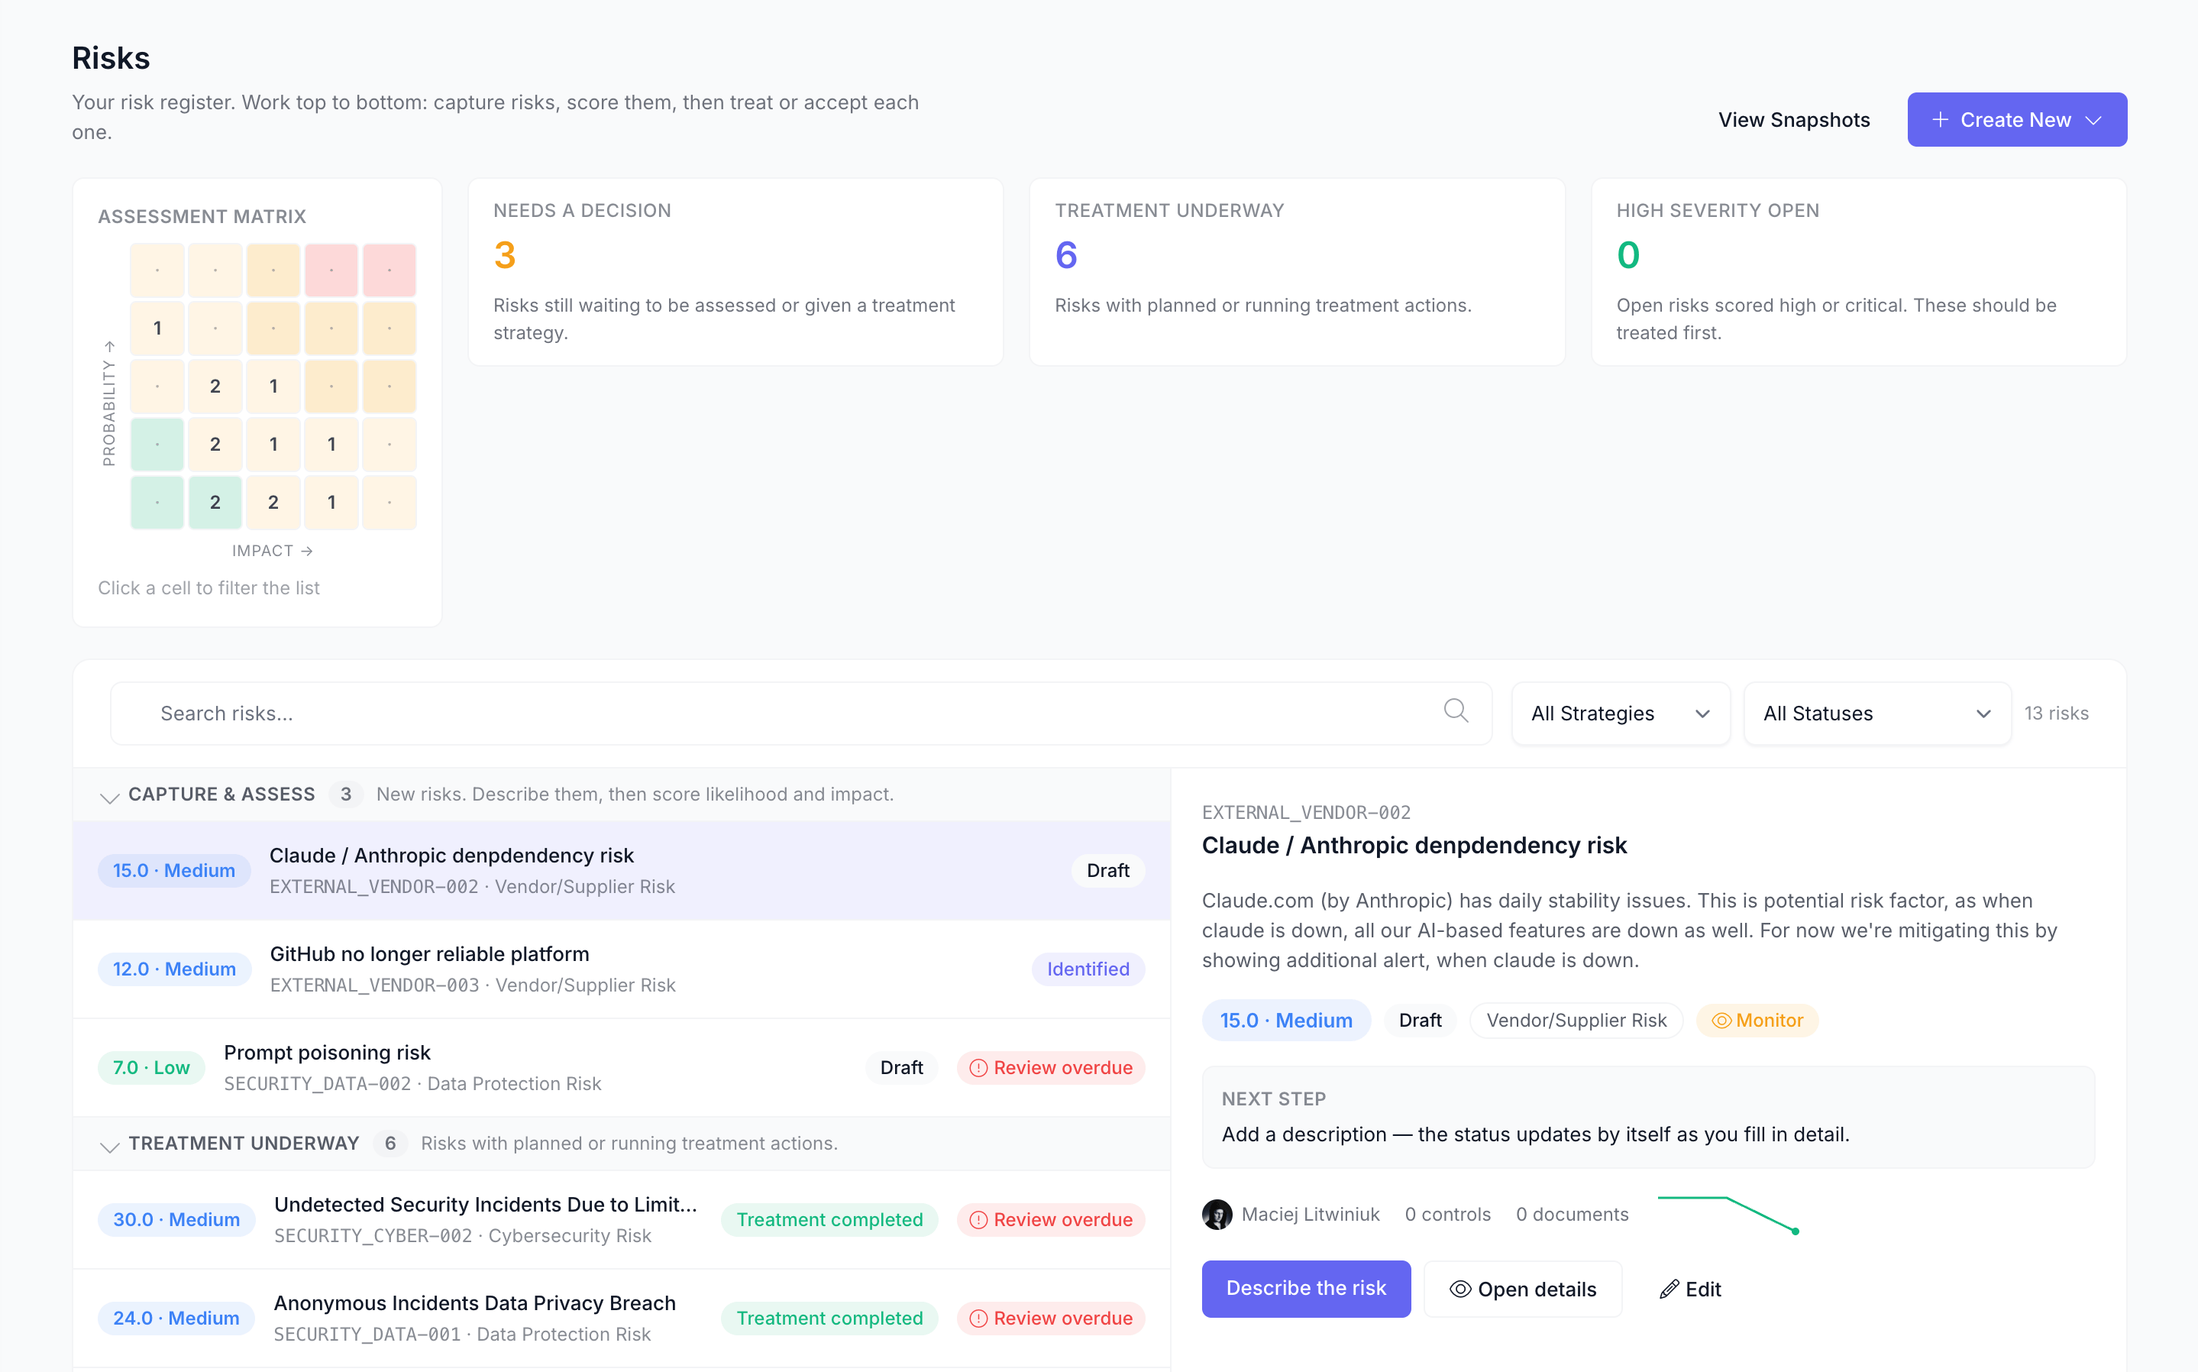Viewport: 2198px width, 1372px height.
Task: Click the green matrix cell showing 2
Action: [215, 502]
